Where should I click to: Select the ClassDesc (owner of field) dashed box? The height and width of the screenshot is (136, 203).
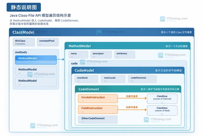click(162, 111)
